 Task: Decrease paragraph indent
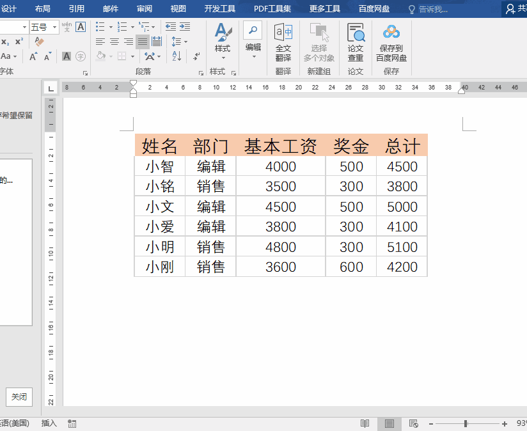(x=170, y=27)
